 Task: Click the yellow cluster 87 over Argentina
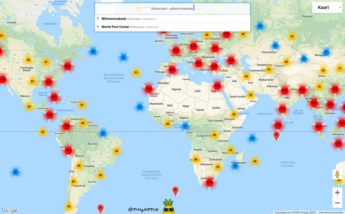point(74,182)
